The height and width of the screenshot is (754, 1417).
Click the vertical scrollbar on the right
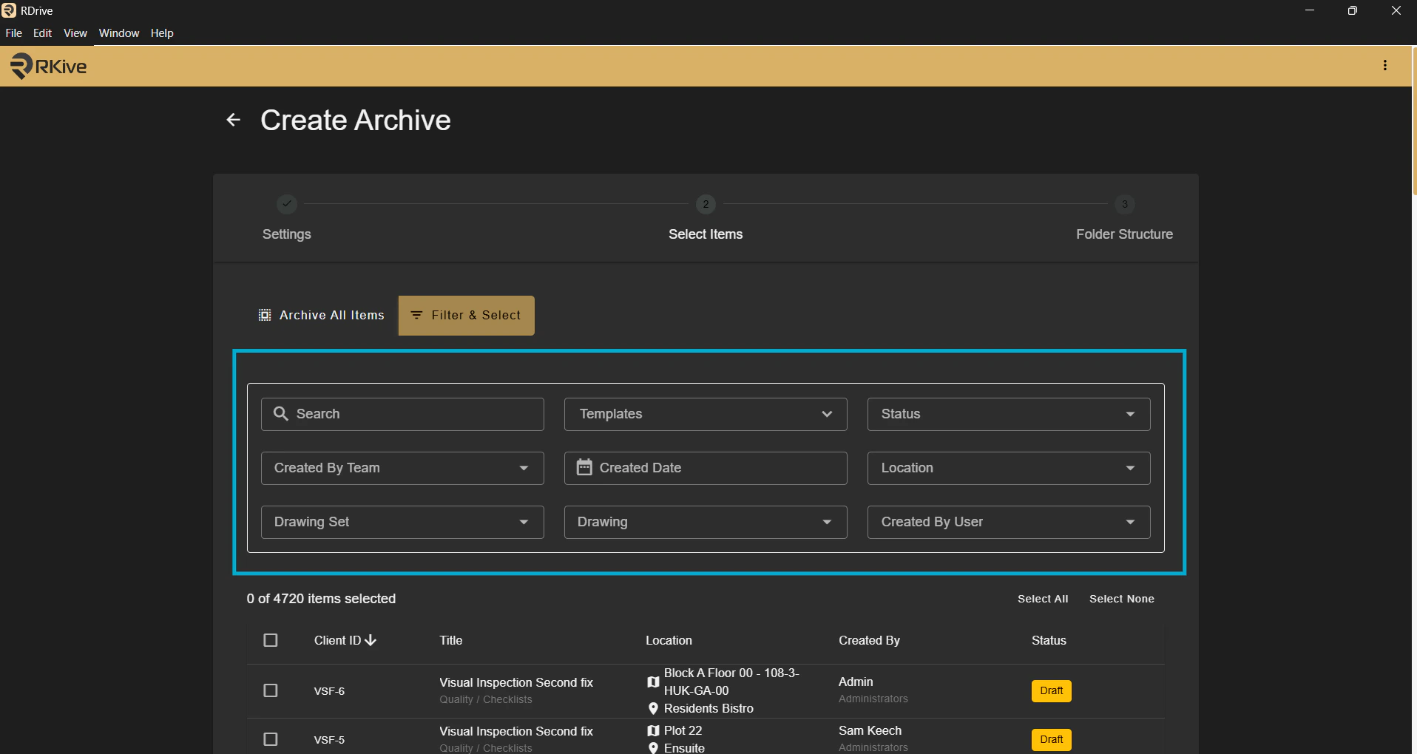pyautogui.click(x=1413, y=118)
